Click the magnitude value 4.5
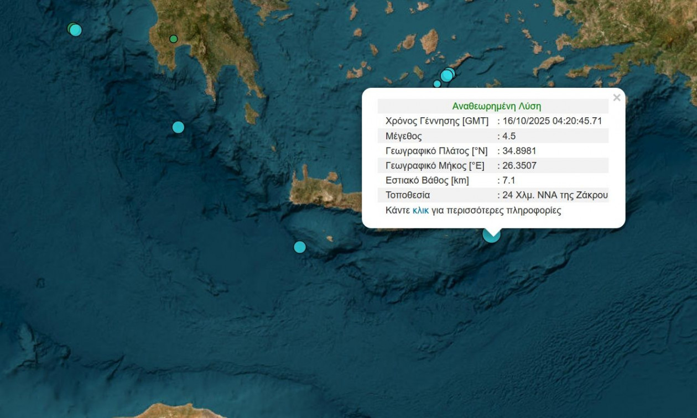Viewport: 697px width, 418px height. [x=509, y=136]
